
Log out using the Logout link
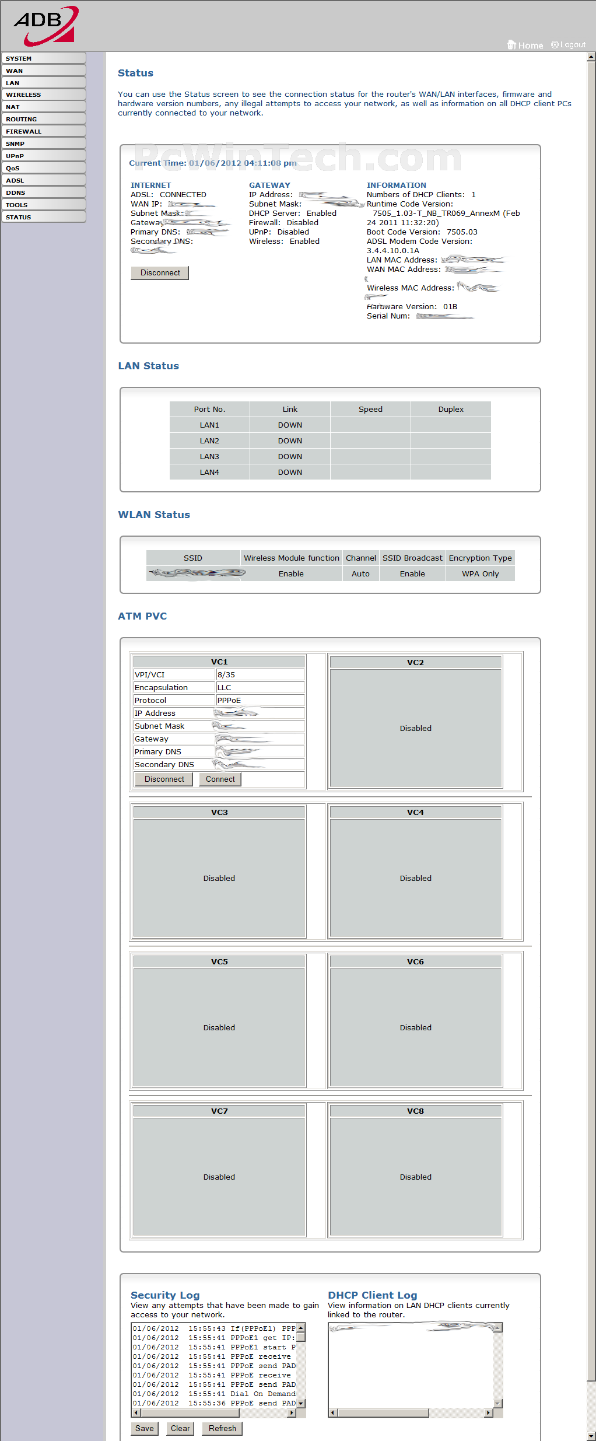coord(569,45)
